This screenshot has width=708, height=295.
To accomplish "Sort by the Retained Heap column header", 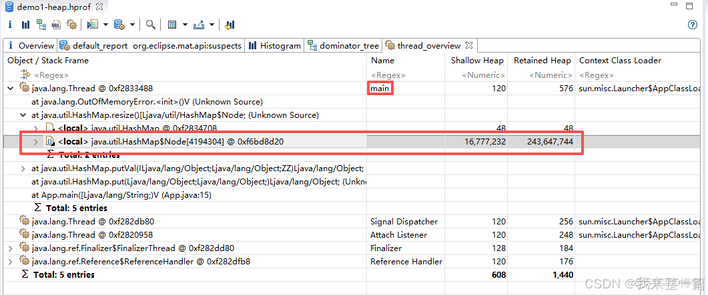I will 541,61.
